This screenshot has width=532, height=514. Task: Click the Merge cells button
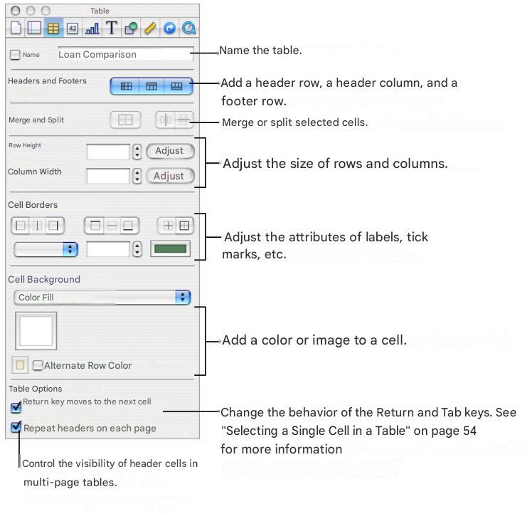pos(126,120)
